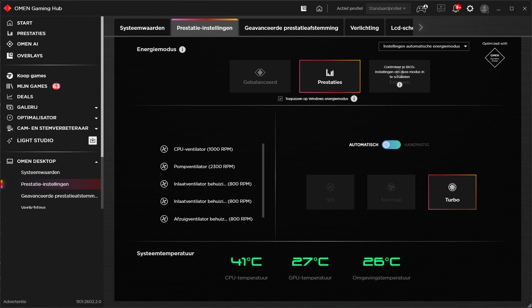Screen dimensions: 532x308
Task: Select the Gebalanceerd energy mode
Action: click(x=260, y=76)
